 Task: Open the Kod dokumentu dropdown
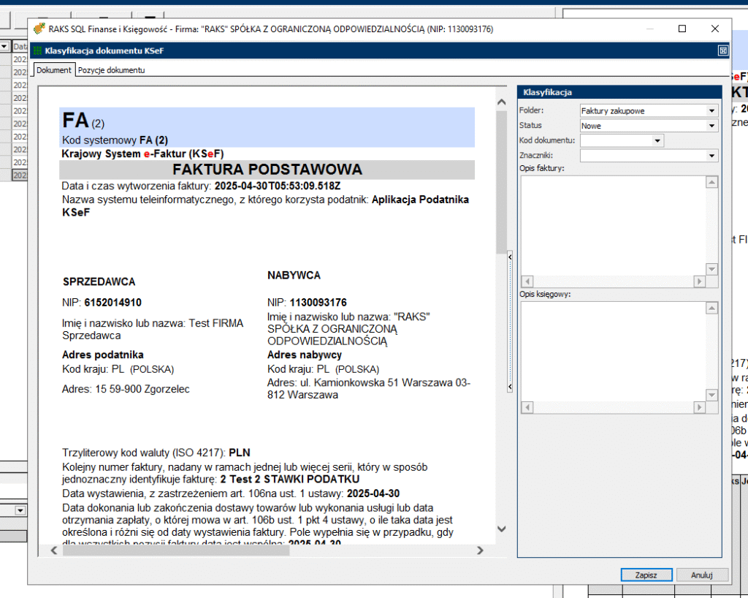(x=657, y=140)
